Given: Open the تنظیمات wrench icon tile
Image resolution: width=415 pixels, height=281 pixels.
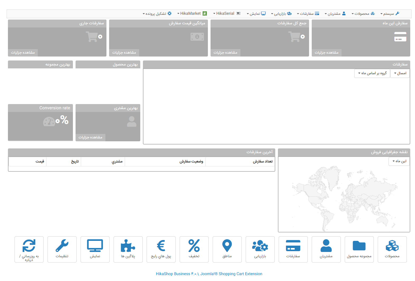Looking at the screenshot, I should [62, 249].
